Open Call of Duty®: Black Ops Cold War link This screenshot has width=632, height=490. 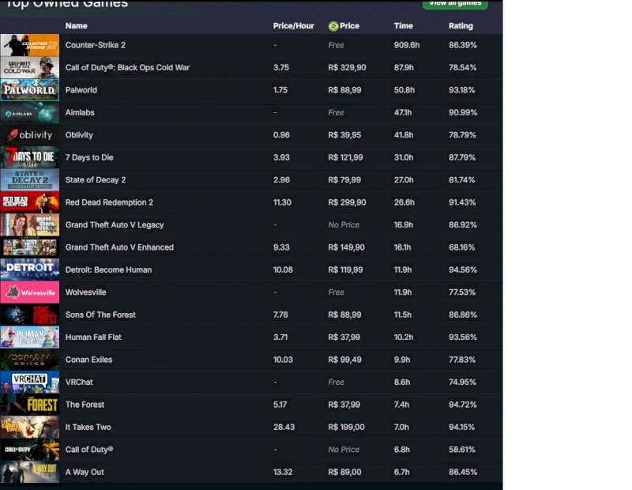pos(127,67)
